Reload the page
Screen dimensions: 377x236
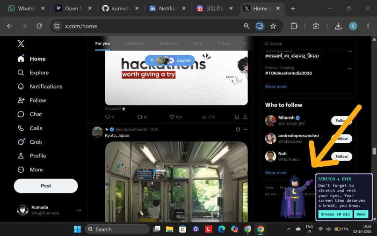click(x=39, y=26)
